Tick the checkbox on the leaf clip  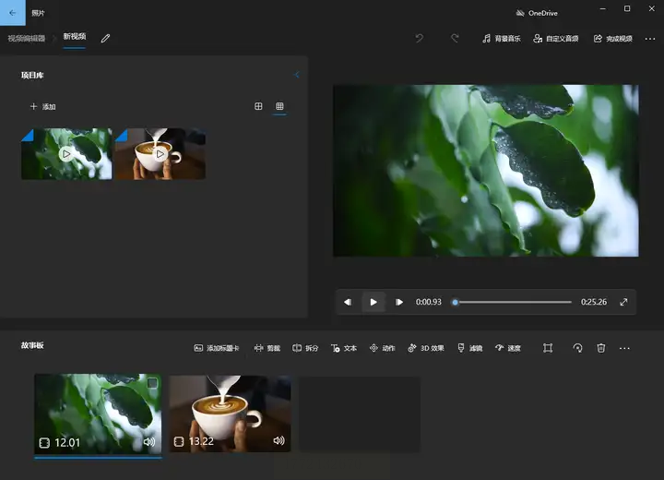[x=152, y=383]
